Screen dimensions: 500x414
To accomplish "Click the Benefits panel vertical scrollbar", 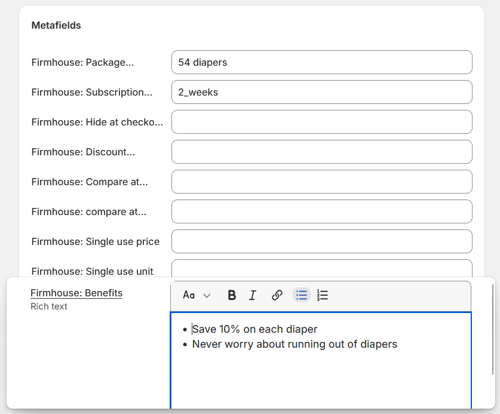I will (x=493, y=330).
